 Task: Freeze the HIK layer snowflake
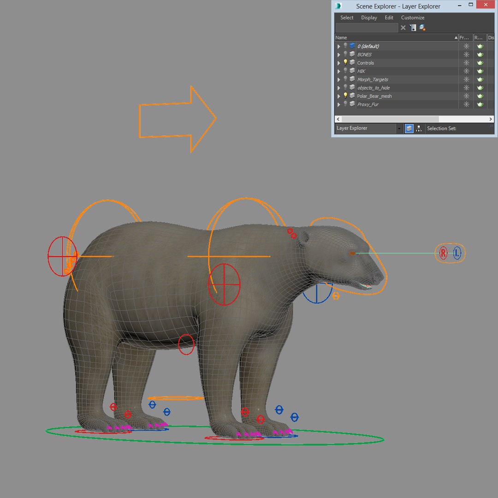466,71
